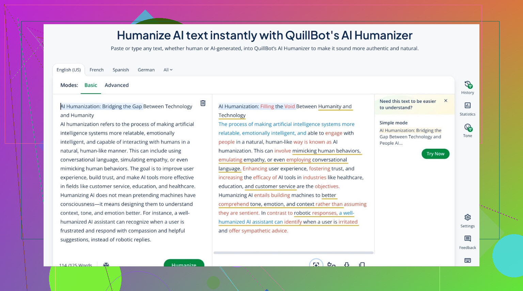Image resolution: width=523 pixels, height=291 pixels.
Task: Dismiss the easier to understand suggestion
Action: [446, 101]
